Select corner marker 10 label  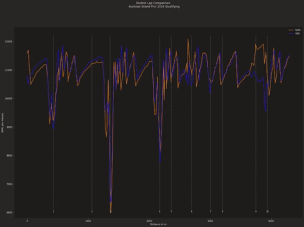267,212
